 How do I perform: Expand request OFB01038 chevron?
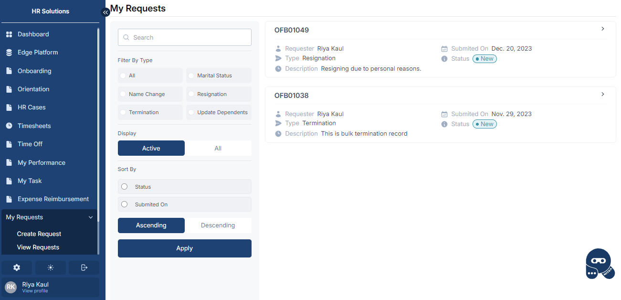click(x=603, y=95)
